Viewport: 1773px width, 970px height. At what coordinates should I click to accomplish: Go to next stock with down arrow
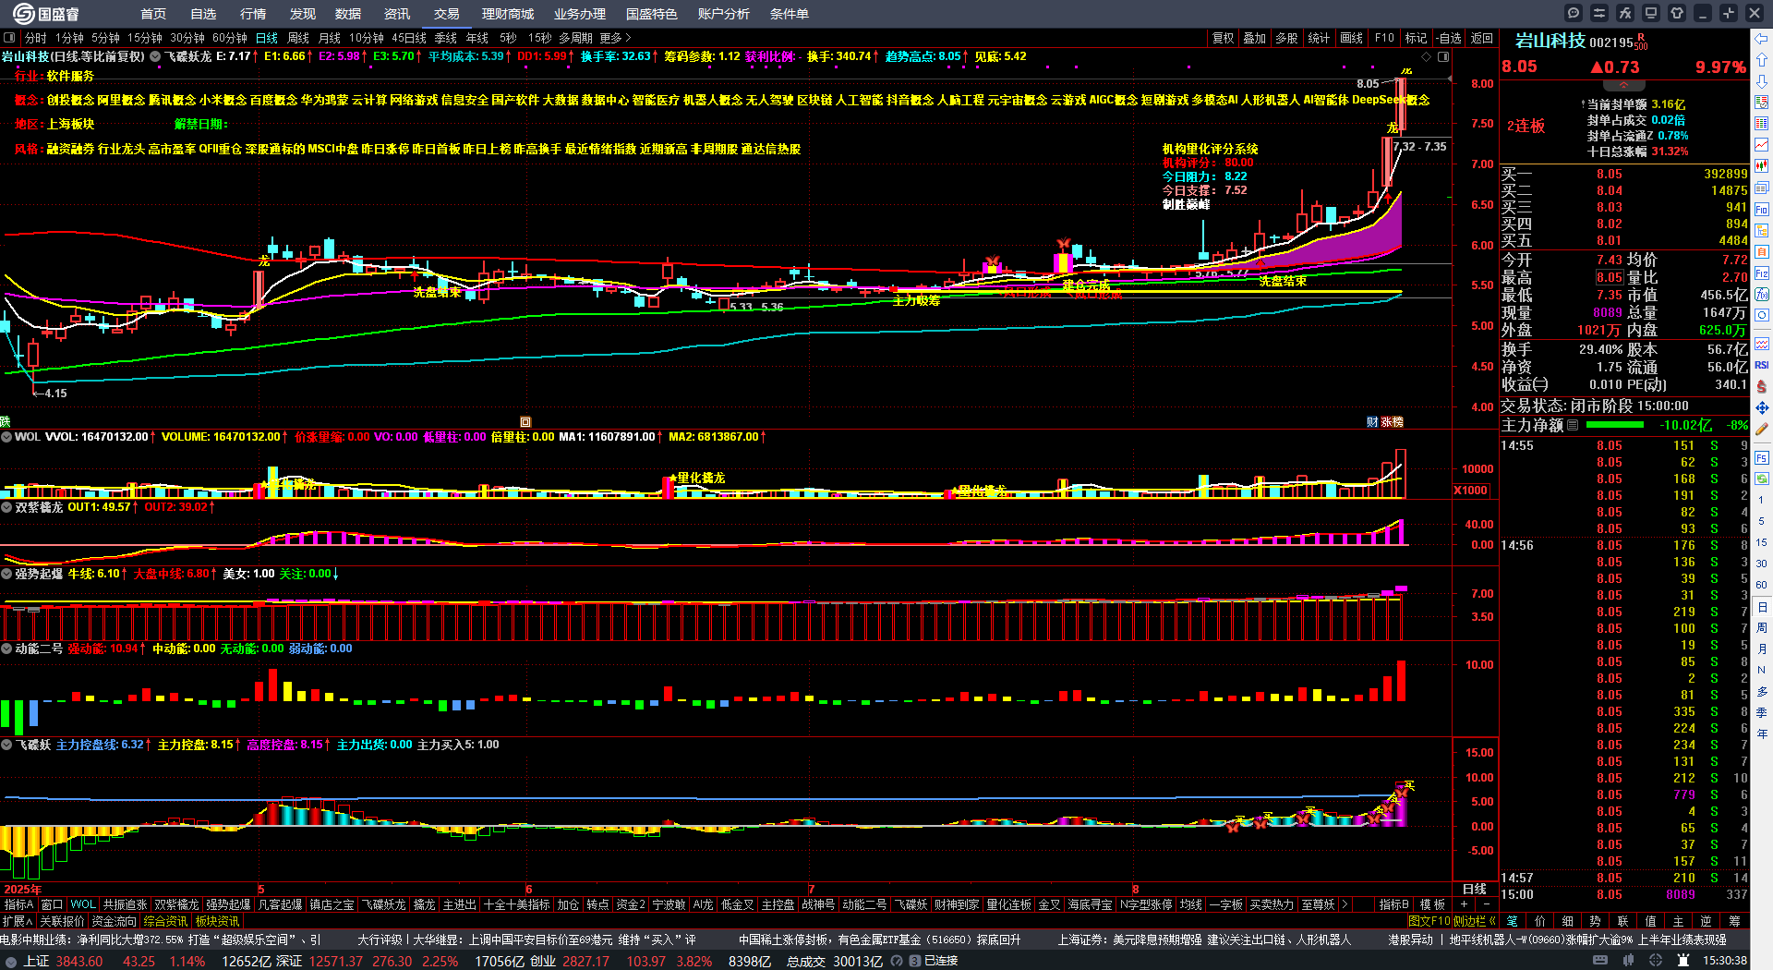click(1762, 81)
